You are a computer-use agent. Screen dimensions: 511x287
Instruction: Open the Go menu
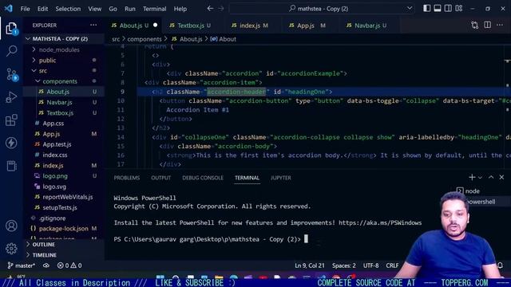coord(113,9)
